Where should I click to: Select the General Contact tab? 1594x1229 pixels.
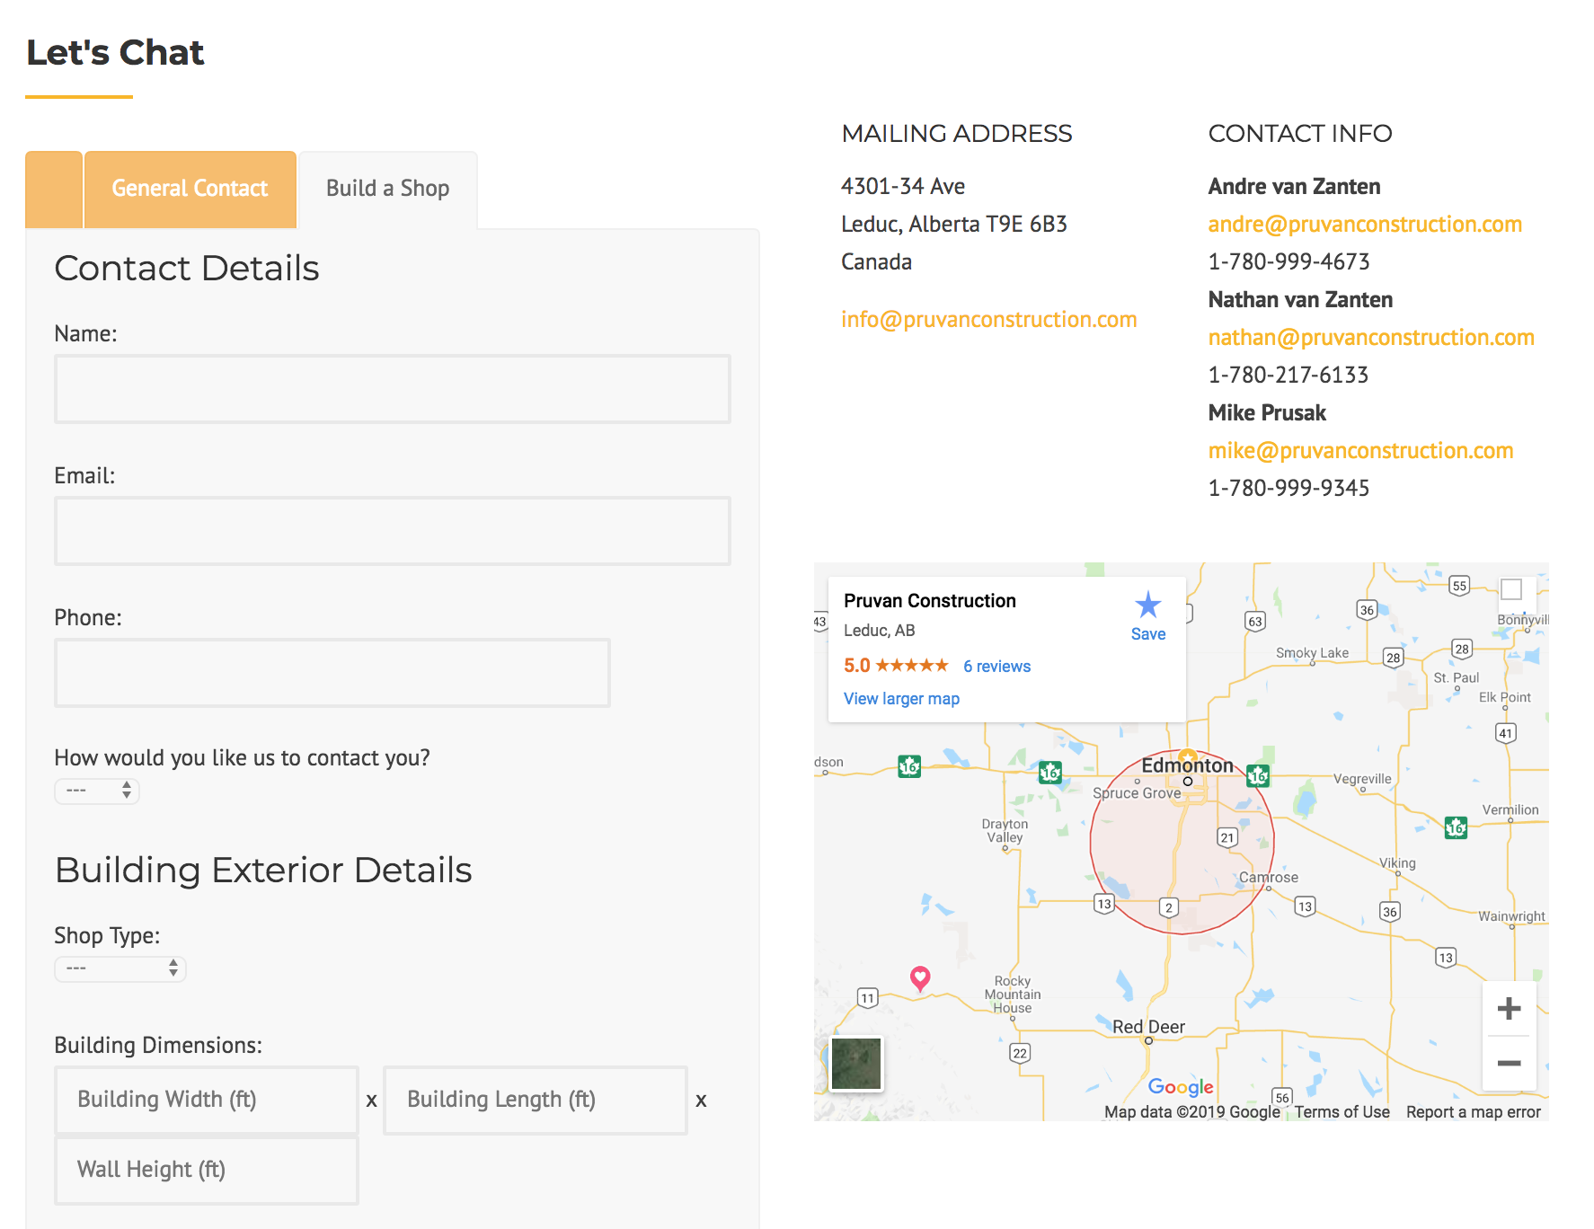pos(190,189)
